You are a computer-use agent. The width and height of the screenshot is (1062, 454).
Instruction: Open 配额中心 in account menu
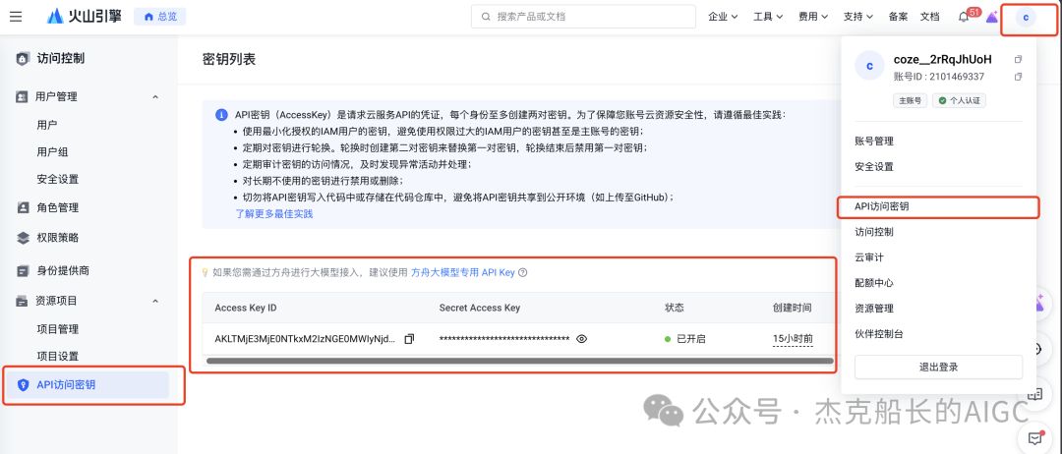[874, 283]
